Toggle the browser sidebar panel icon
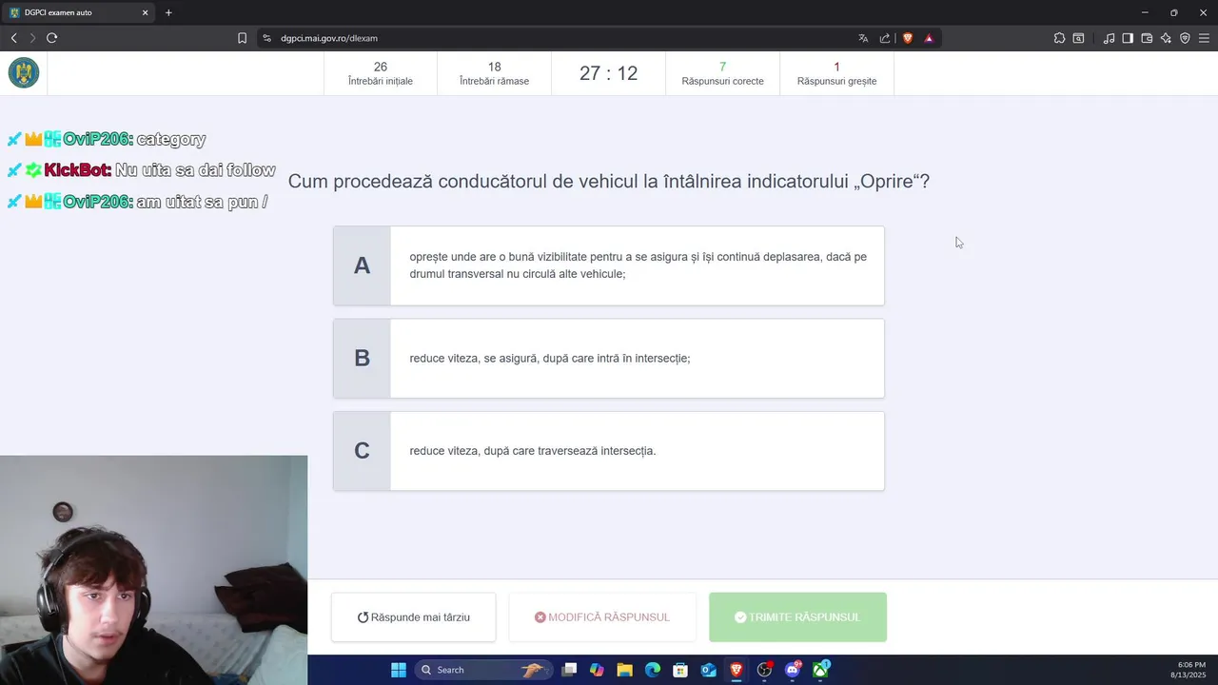Viewport: 1218px width, 685px height. 1128,38
